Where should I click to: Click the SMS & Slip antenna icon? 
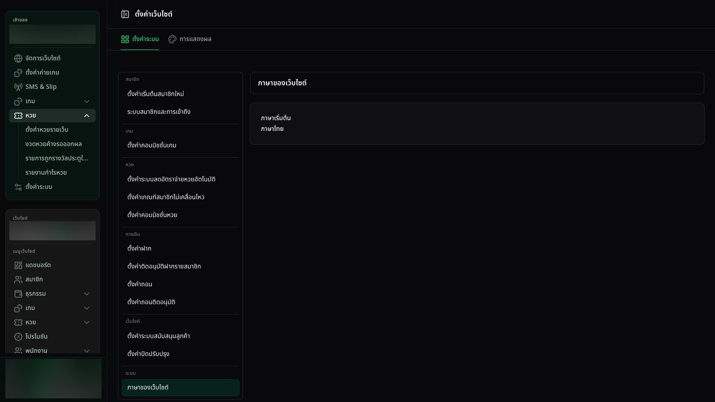click(x=18, y=87)
